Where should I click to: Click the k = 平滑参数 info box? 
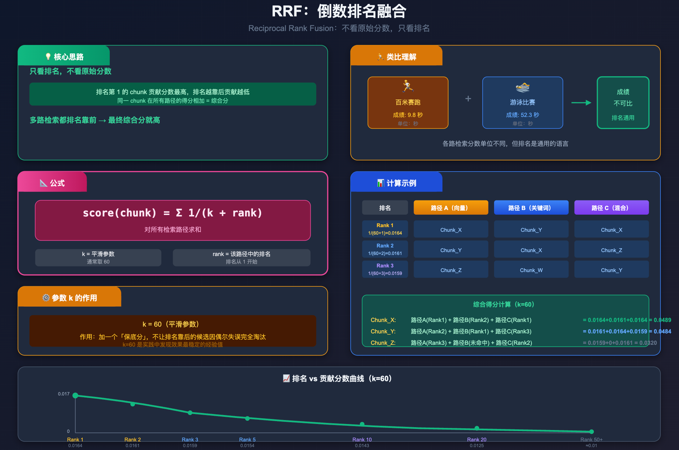[98, 257]
